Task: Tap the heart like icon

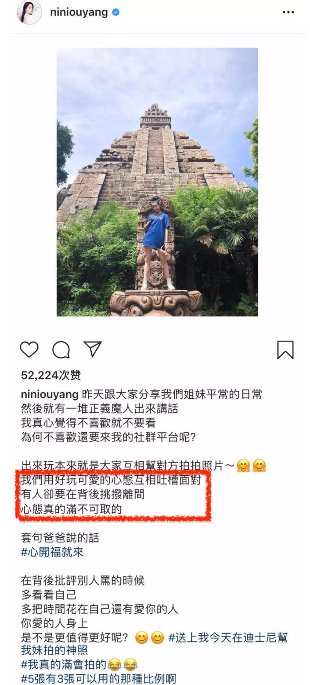Action: (x=29, y=350)
